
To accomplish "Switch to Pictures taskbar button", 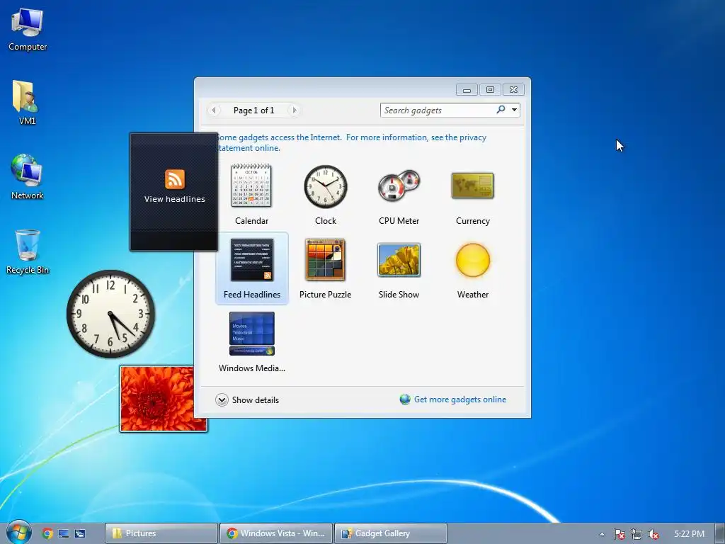I will tap(161, 533).
